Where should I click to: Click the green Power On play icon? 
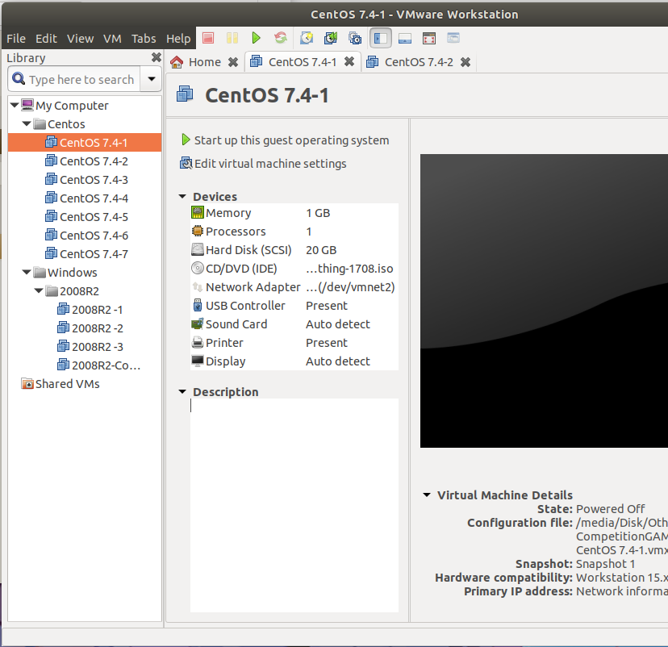(256, 39)
